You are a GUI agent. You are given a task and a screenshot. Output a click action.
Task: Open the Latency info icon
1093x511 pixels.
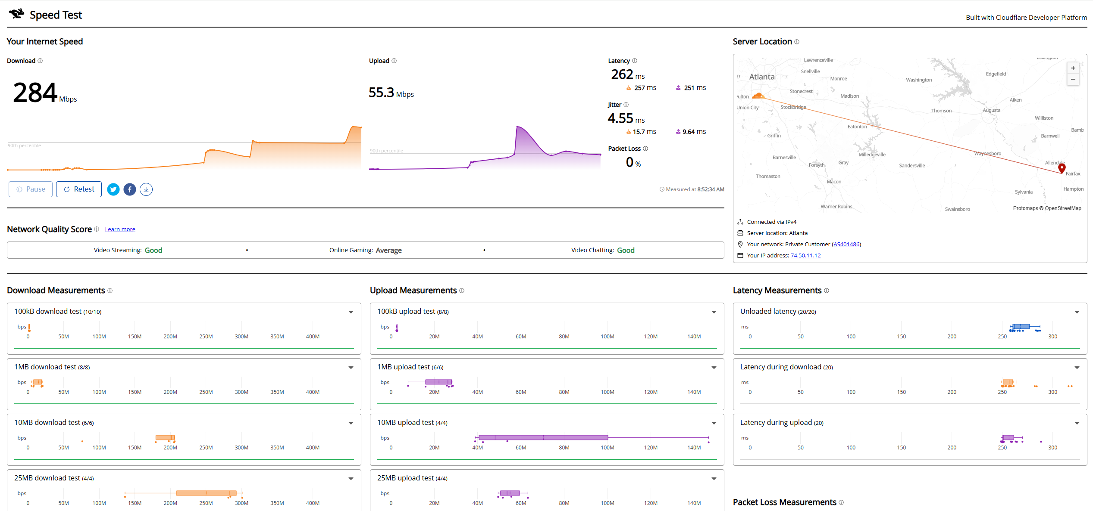pyautogui.click(x=635, y=61)
